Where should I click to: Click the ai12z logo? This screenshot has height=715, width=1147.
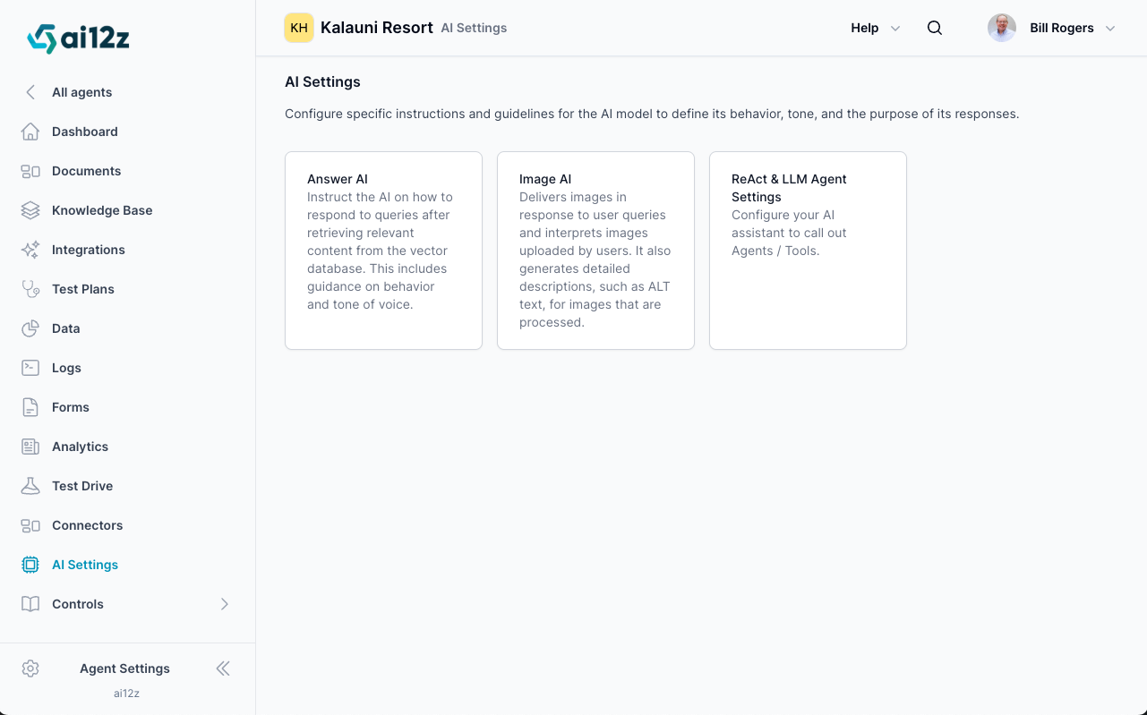(x=78, y=38)
